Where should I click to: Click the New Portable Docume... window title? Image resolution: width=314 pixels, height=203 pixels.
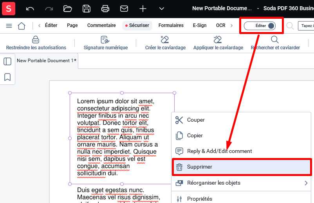click(x=222, y=8)
